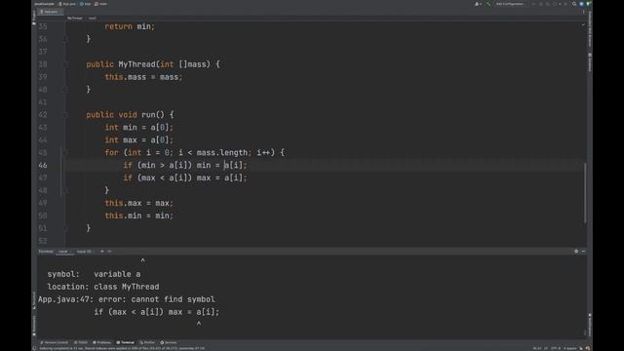Click the run() breadcrumb item
This screenshot has width=624, height=351.
click(x=93, y=18)
